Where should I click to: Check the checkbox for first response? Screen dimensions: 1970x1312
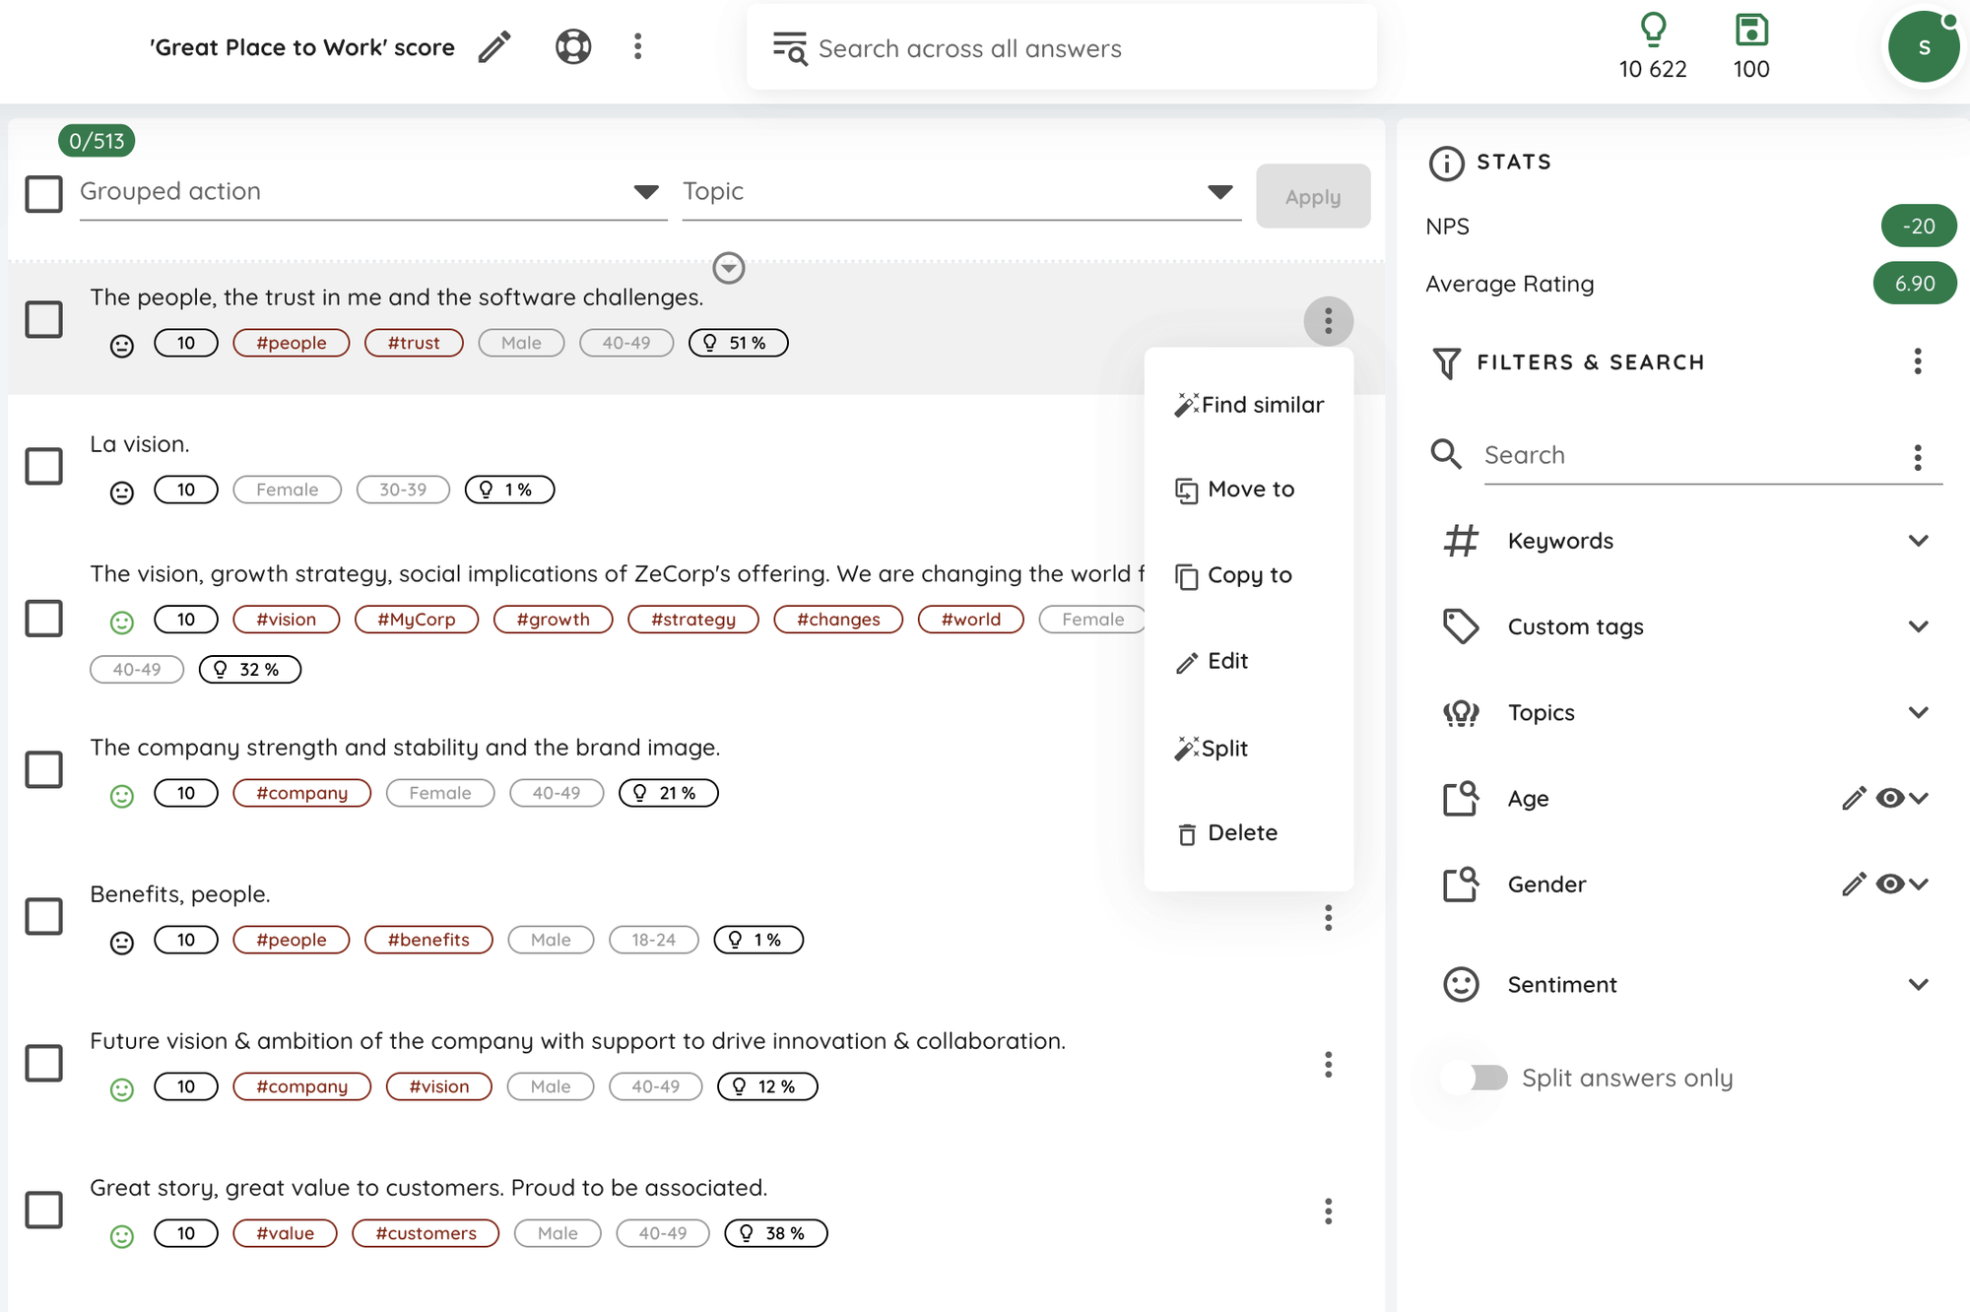pos(42,319)
